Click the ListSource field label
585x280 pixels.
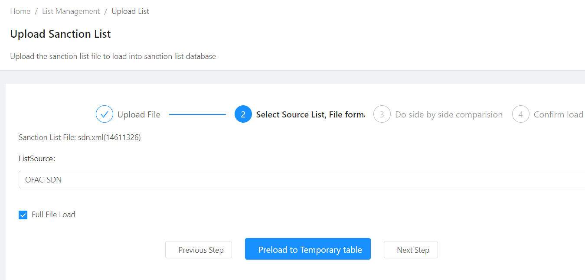(x=36, y=159)
